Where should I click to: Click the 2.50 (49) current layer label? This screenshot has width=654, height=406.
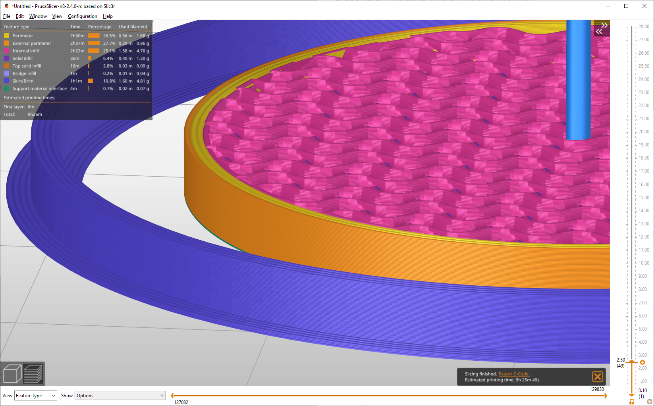[x=621, y=363]
